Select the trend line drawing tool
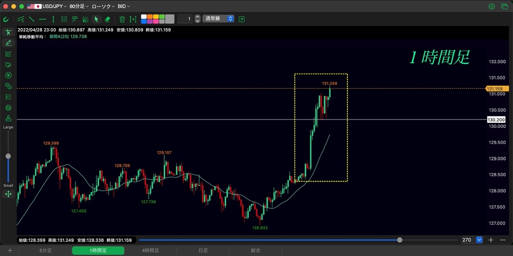Screen dimensions: 513x256 pyautogui.click(x=21, y=19)
